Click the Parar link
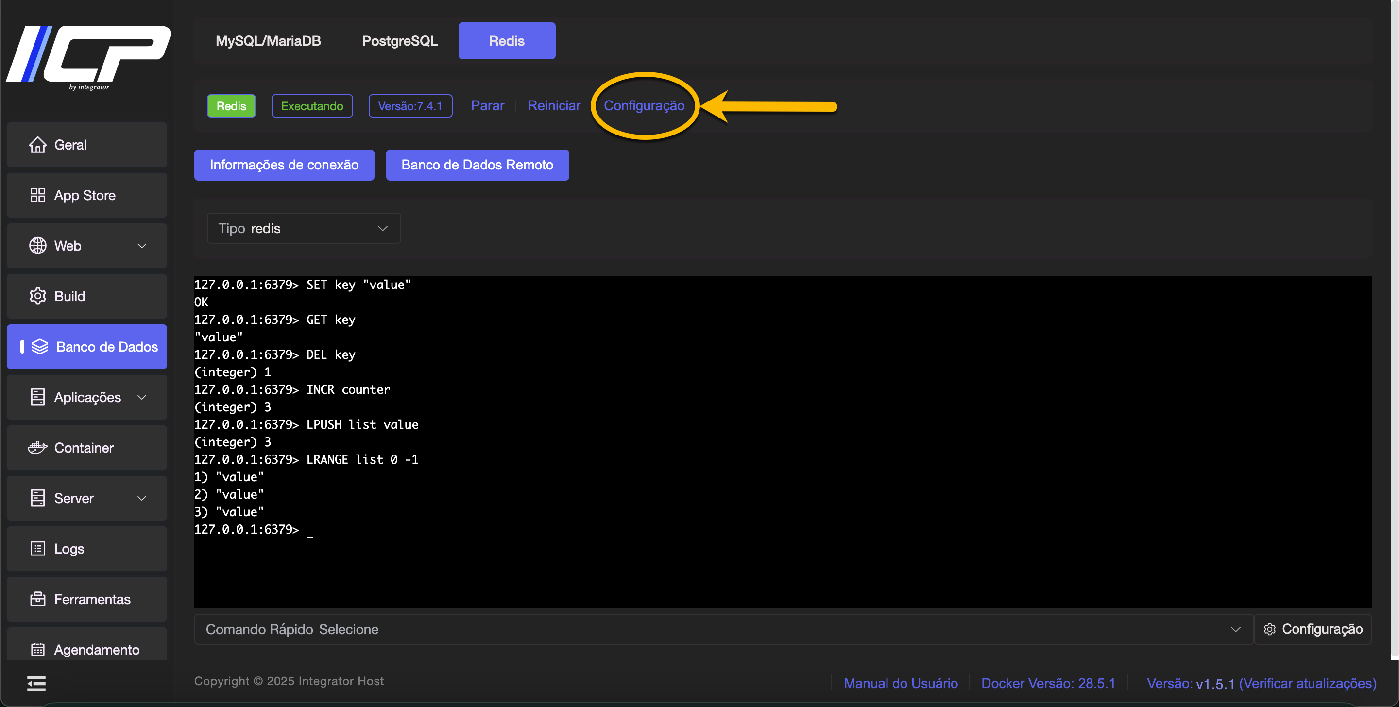 tap(487, 106)
